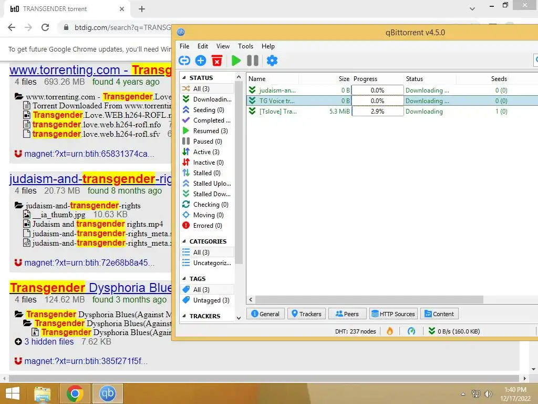The height and width of the screenshot is (404, 538).
Task: Click download speed 0 B/s status
Action: [x=454, y=331]
